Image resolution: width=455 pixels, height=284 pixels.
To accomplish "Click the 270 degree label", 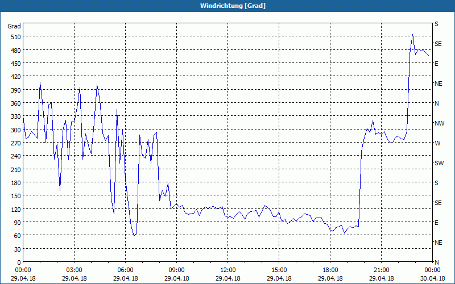I will (16, 143).
